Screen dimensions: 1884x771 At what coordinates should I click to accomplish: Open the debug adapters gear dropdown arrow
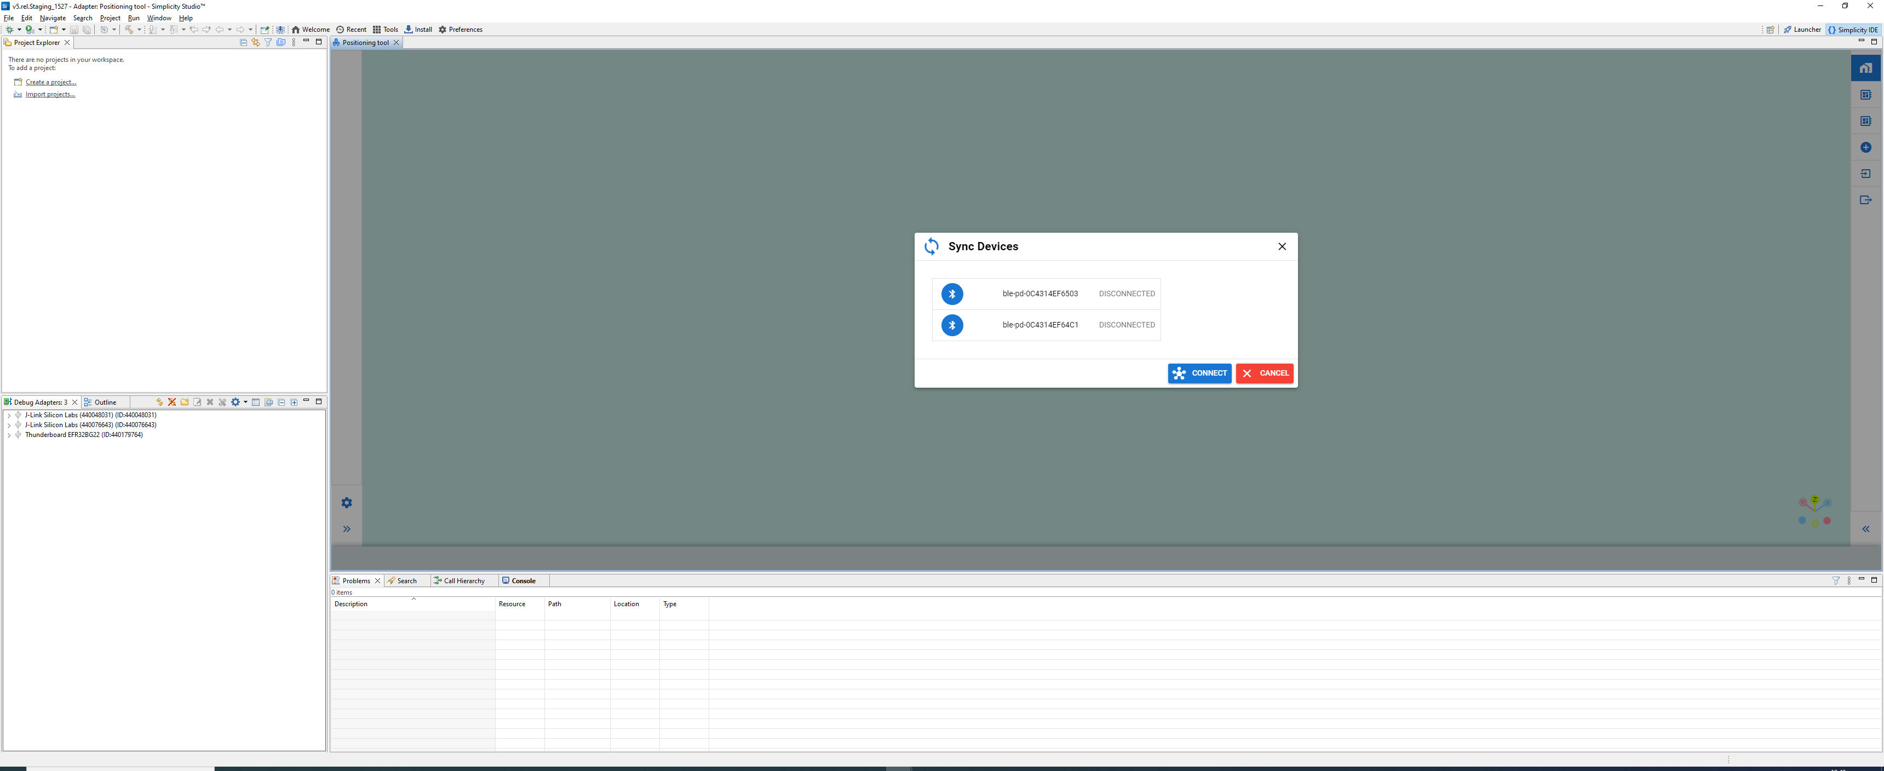click(245, 402)
